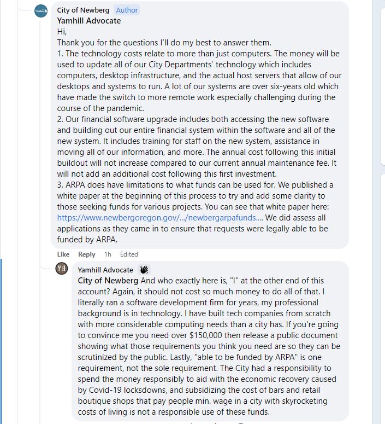Click the waving hand badge icon
Image resolution: width=385 pixels, height=424 pixels.
(144, 270)
